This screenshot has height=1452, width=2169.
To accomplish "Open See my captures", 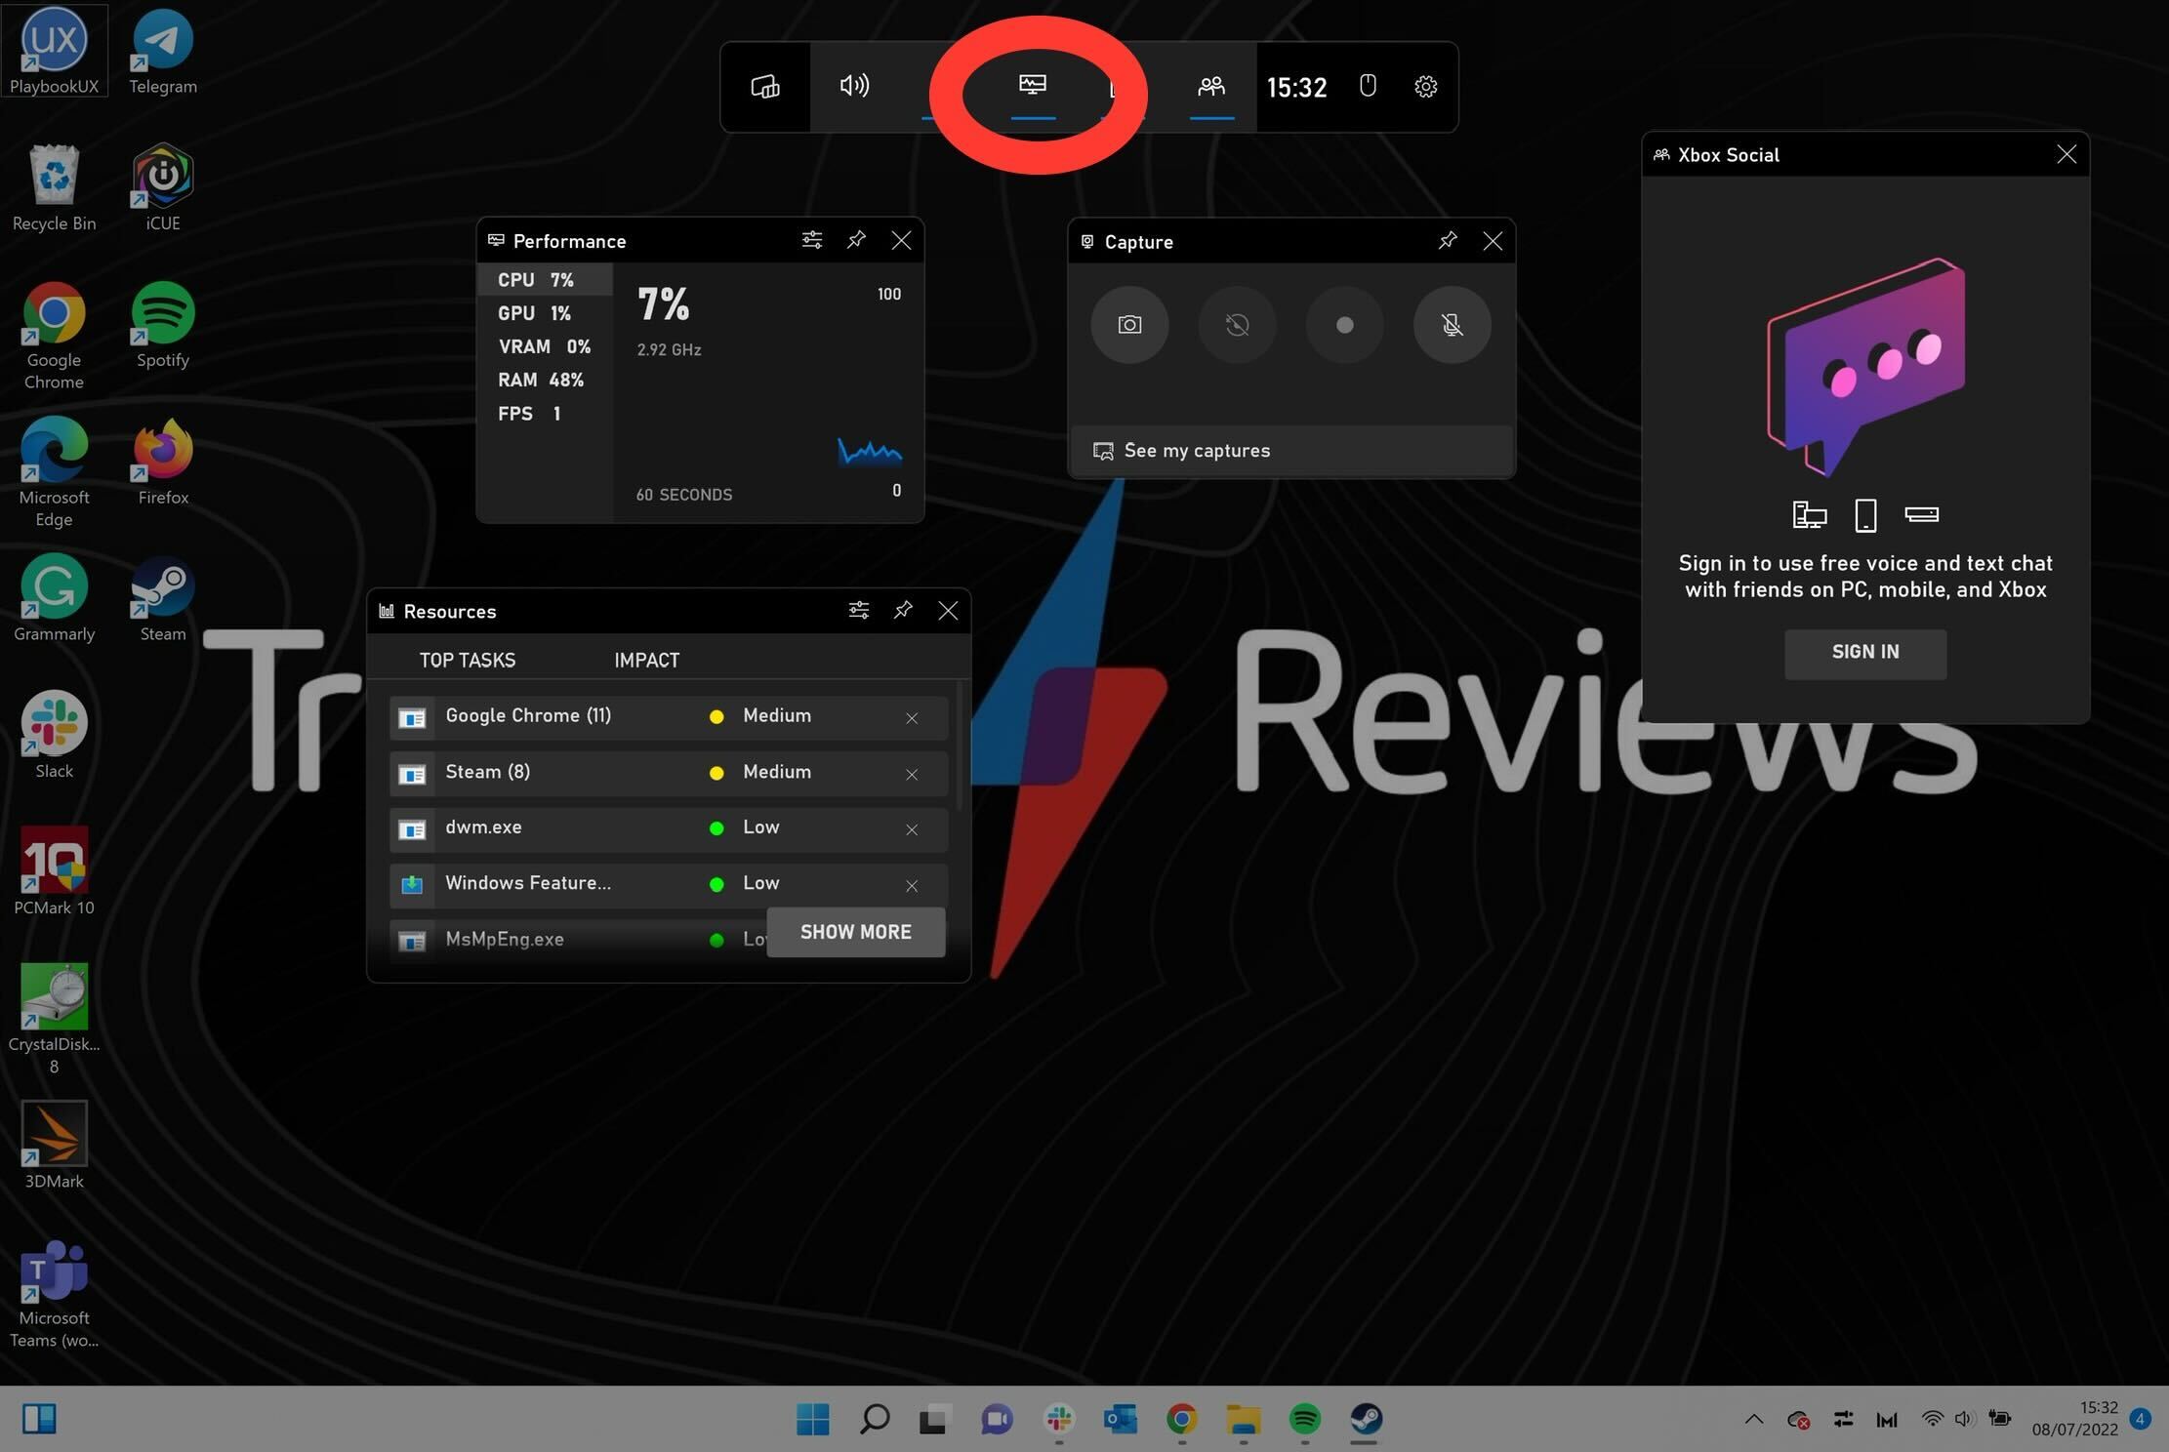I will click(x=1291, y=450).
